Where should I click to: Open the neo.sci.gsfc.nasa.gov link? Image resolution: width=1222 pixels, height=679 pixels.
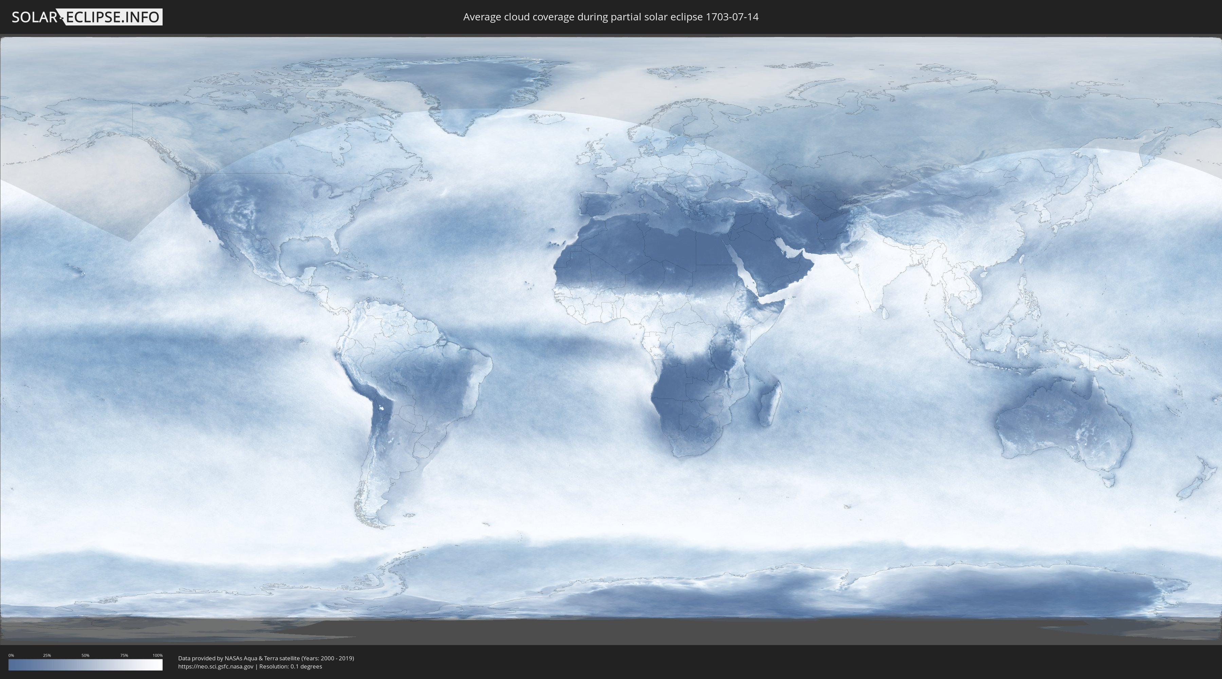216,667
